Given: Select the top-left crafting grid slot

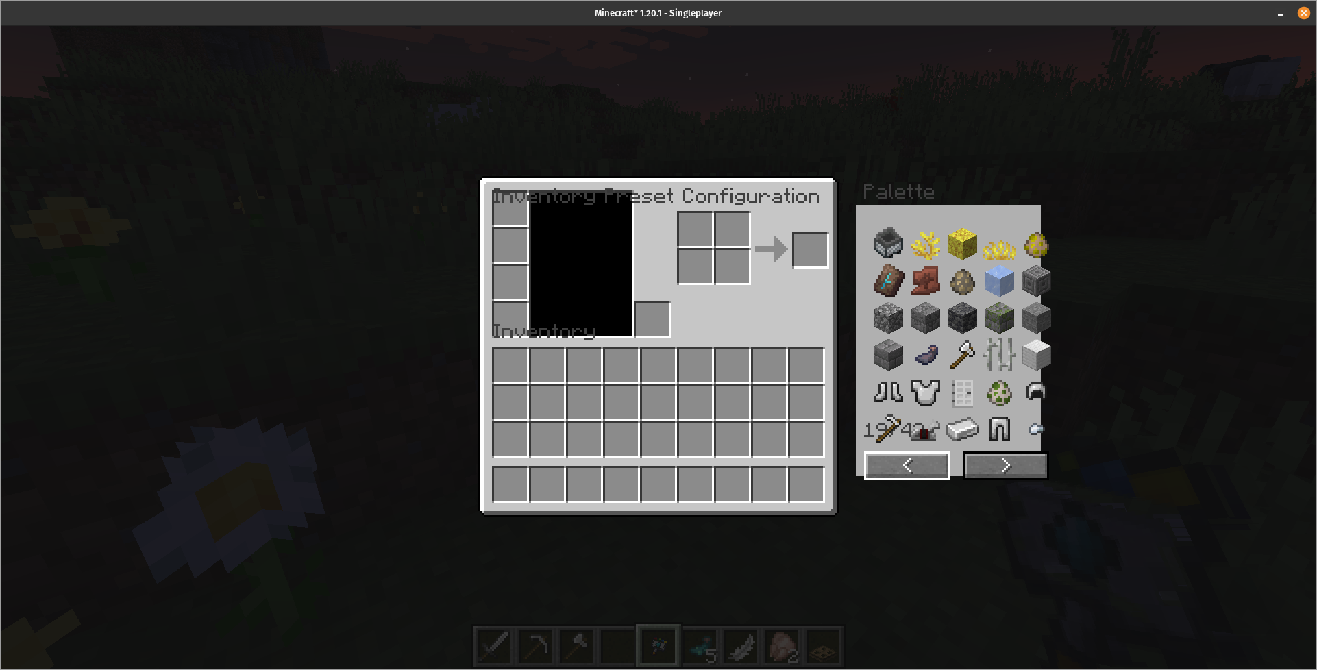Looking at the screenshot, I should 696,229.
